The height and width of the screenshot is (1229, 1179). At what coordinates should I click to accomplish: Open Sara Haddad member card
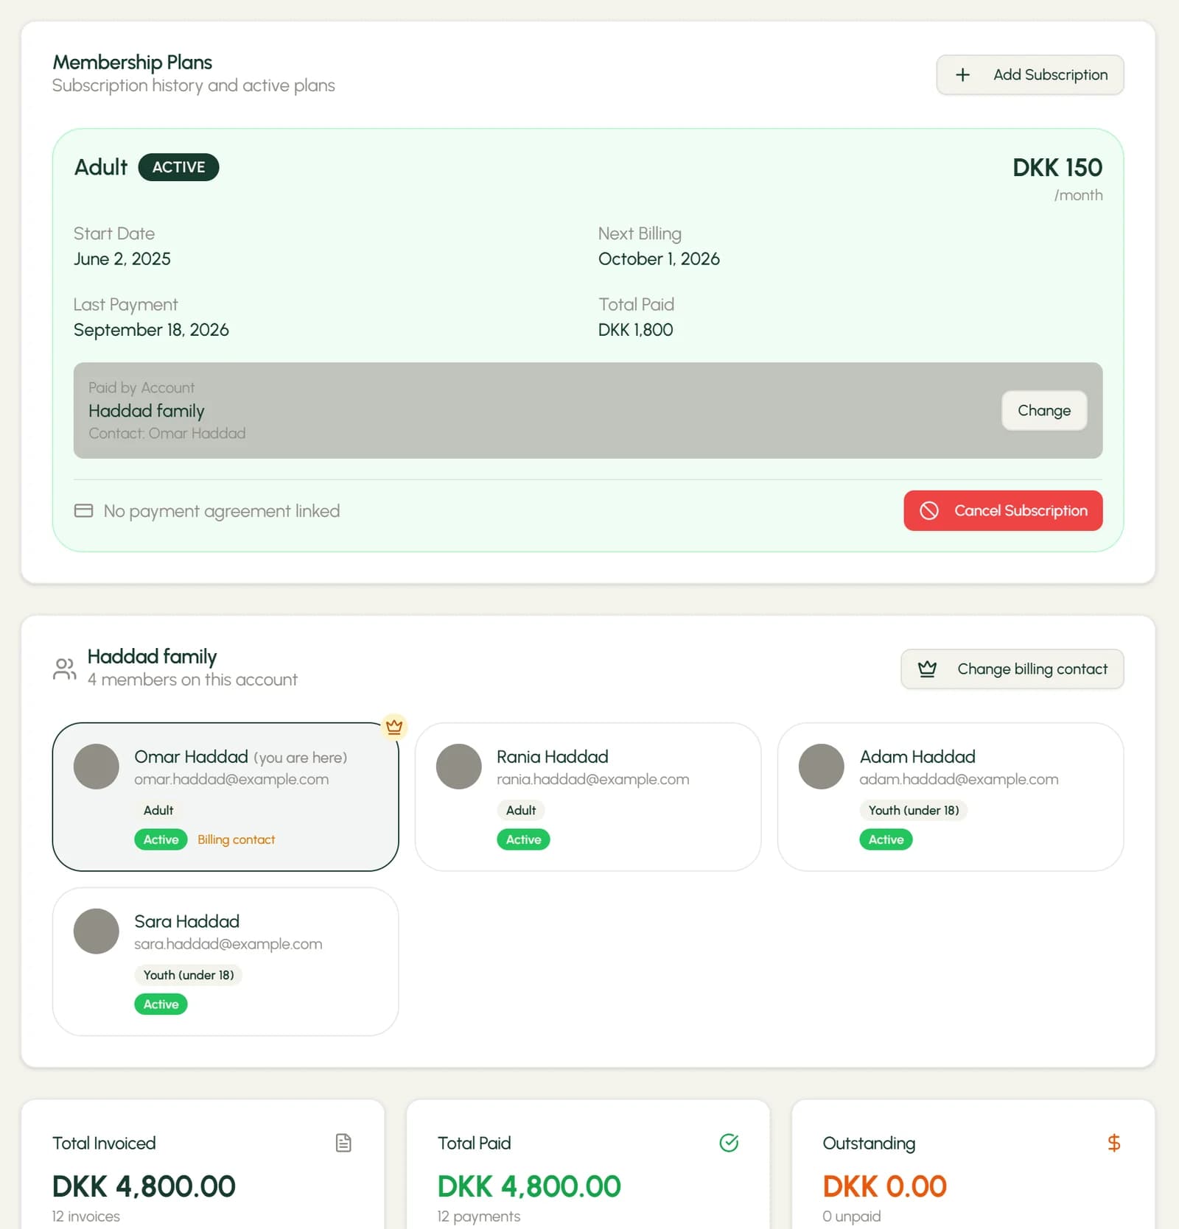point(225,962)
